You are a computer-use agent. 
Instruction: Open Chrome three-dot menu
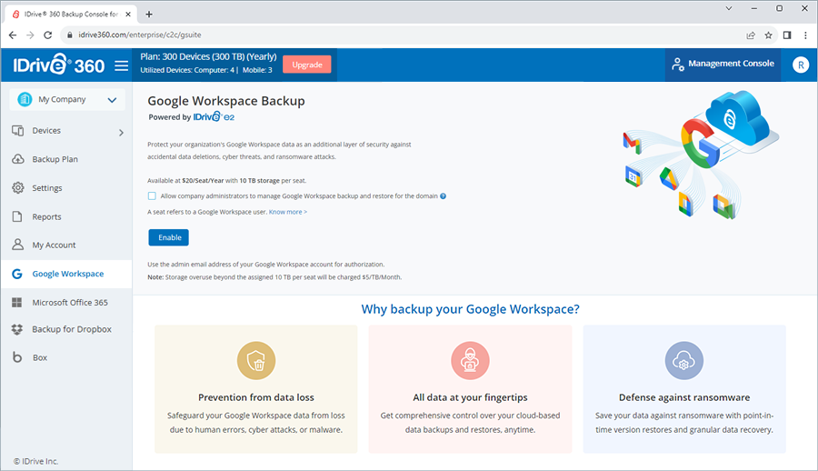click(x=805, y=35)
